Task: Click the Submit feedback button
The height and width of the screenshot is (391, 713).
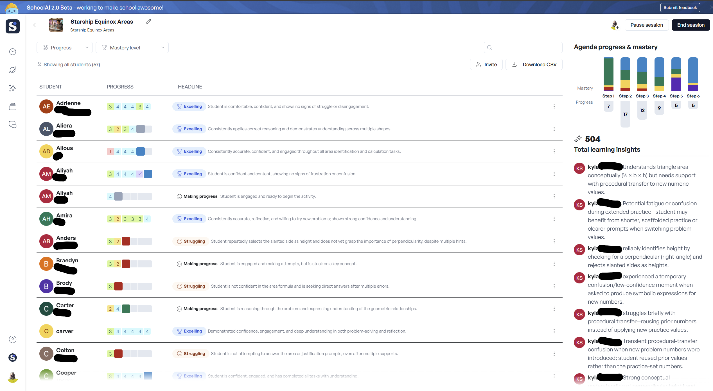Action: (680, 8)
